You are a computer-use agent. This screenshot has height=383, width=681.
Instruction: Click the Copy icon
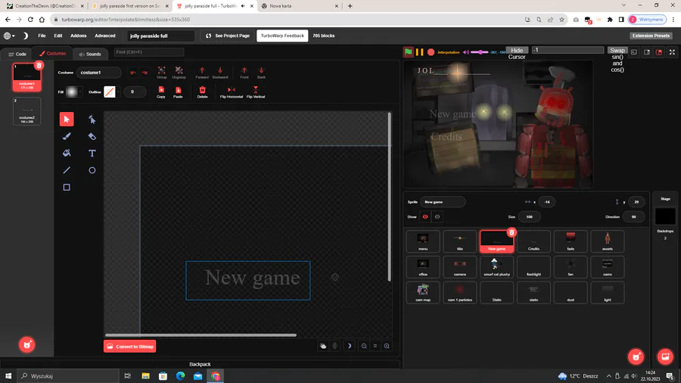[161, 90]
